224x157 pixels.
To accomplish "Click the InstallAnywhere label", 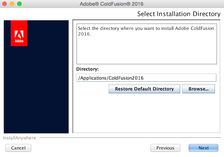I will [20, 138].
